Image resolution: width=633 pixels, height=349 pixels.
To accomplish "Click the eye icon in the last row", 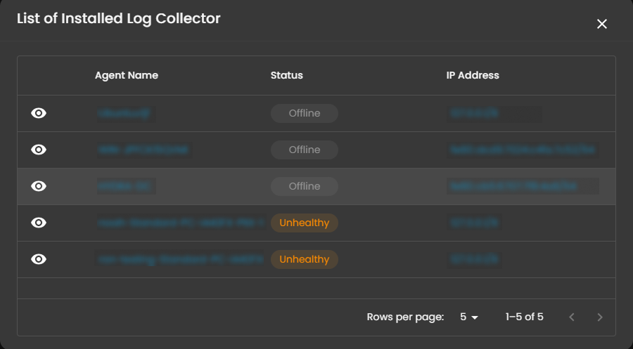I will coord(39,259).
